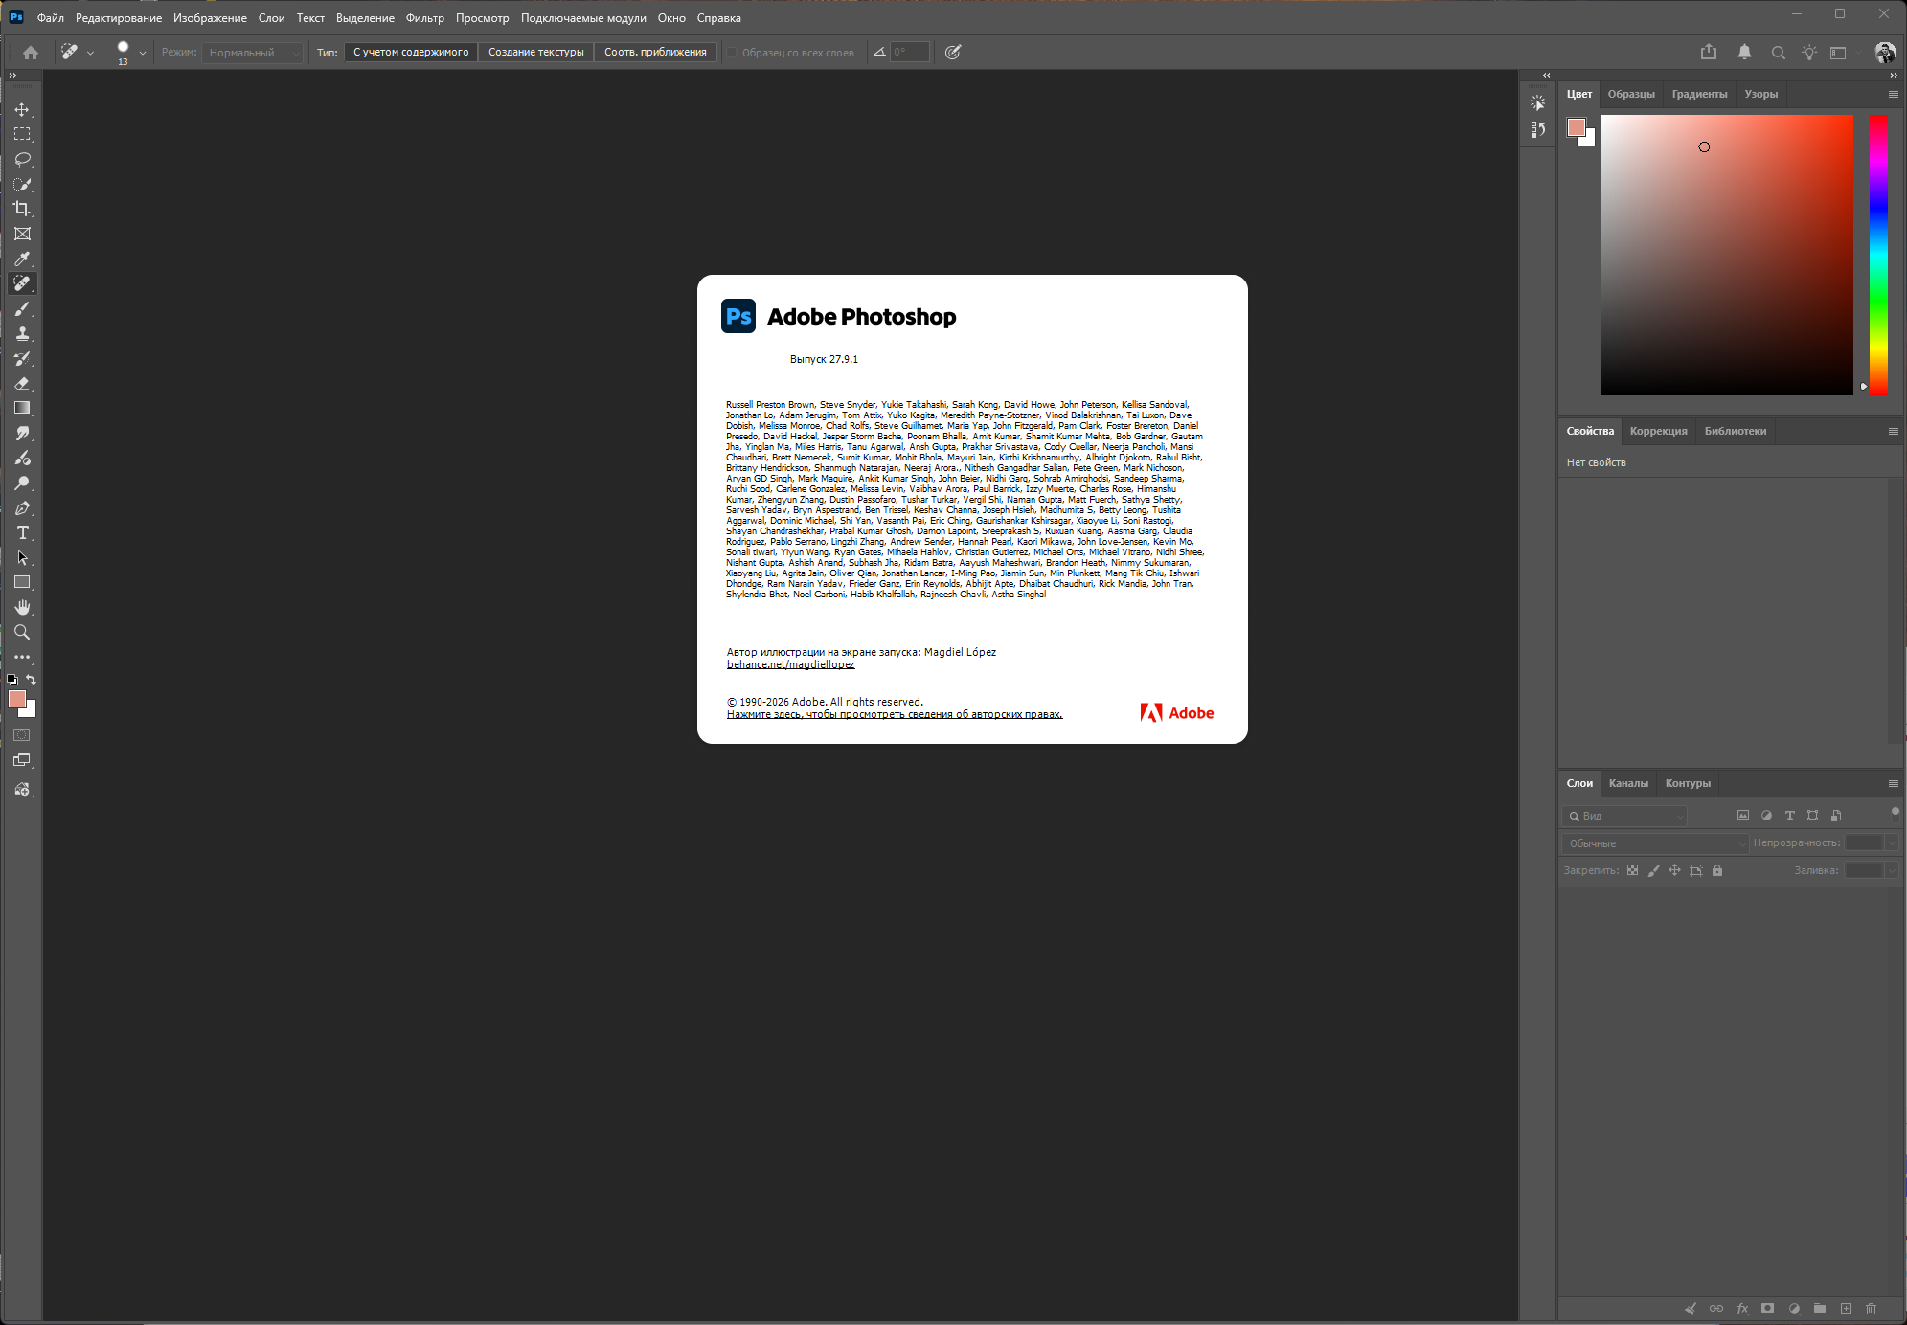
Task: Open the 'Заливка' dropdown arrow
Action: tap(1891, 870)
